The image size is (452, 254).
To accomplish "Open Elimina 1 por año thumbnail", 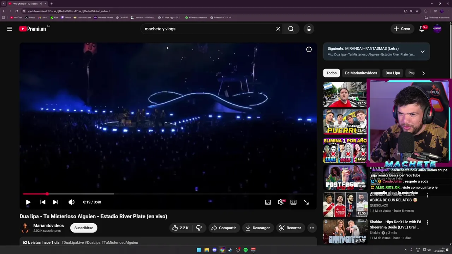I will pos(345,150).
